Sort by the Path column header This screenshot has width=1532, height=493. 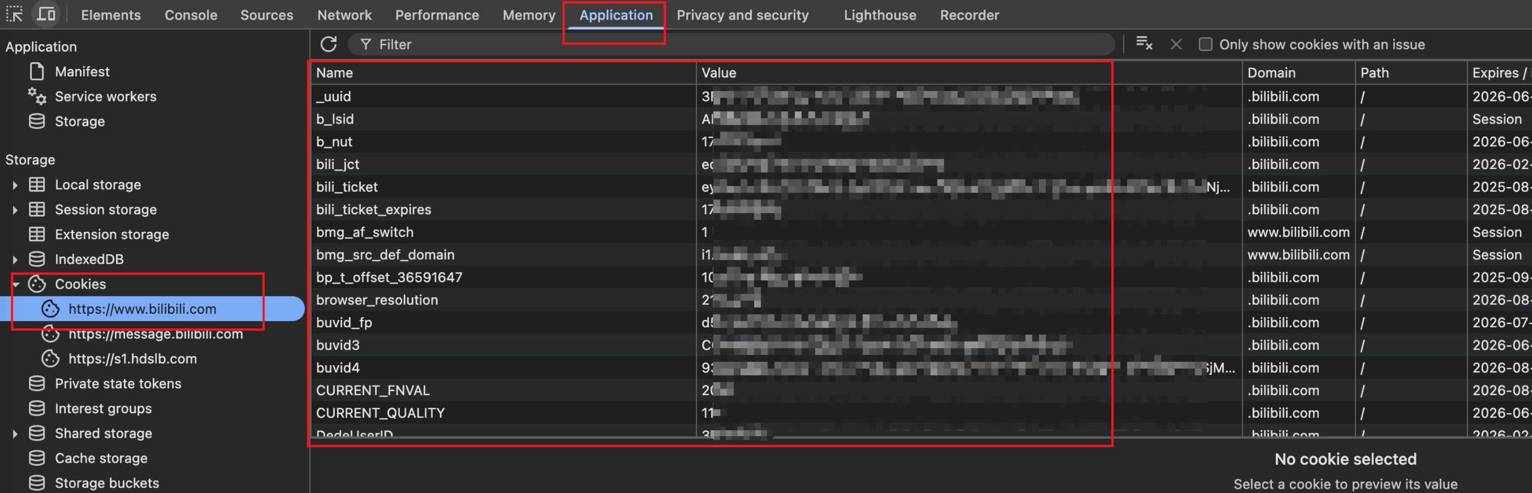tap(1411, 73)
